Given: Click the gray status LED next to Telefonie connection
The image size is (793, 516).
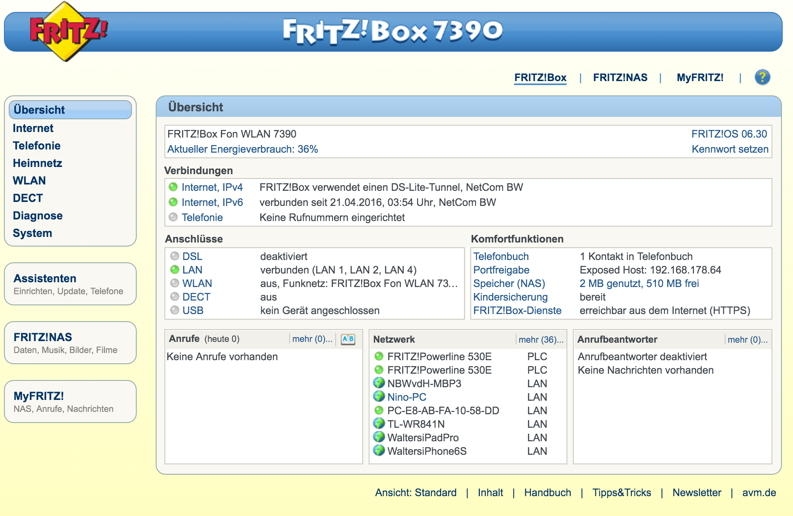Looking at the screenshot, I should click(173, 217).
